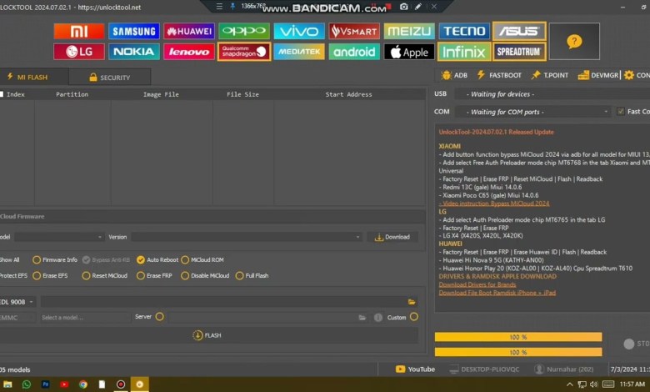Open the Fastboot tool
650x392 pixels.
coord(499,75)
